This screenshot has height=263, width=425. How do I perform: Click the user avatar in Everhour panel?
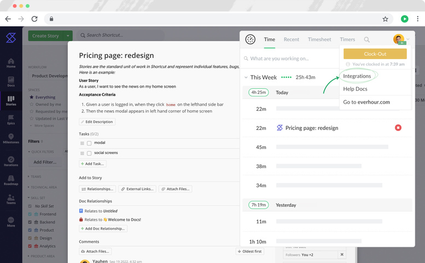tap(398, 39)
